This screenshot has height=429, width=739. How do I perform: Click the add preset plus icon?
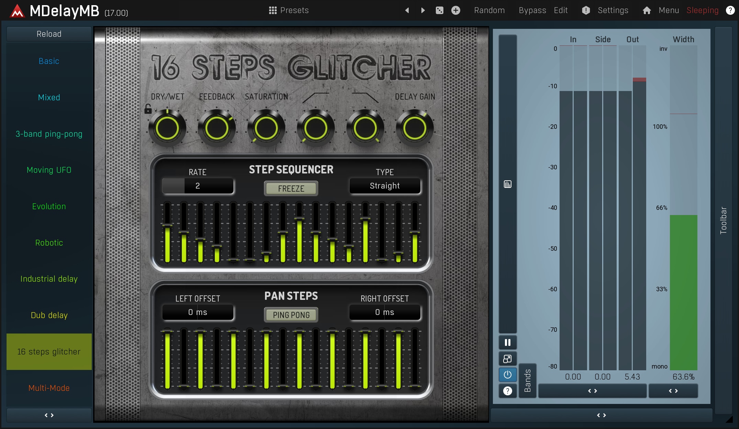click(x=456, y=10)
